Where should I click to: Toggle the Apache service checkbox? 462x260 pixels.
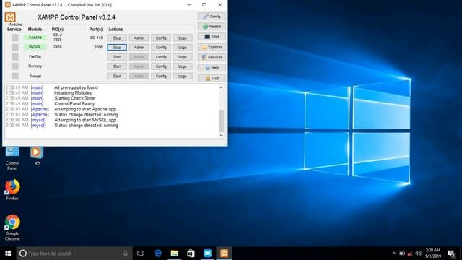(14, 38)
